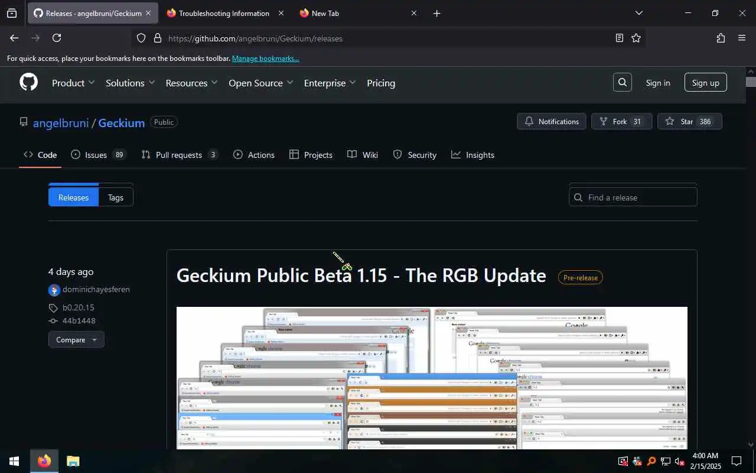
Task: Fork the Geckium repository
Action: (621, 121)
